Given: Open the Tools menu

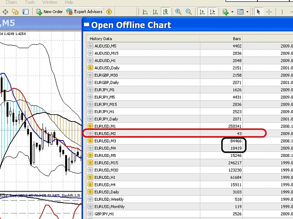Looking at the screenshot, I should [x=30, y=2].
